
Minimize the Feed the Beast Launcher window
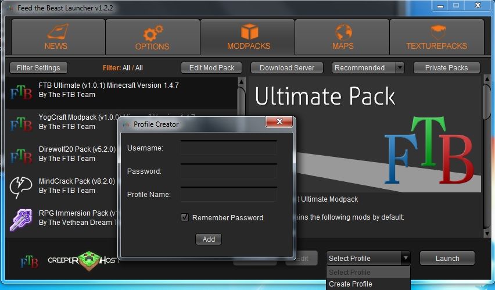tap(440, 6)
